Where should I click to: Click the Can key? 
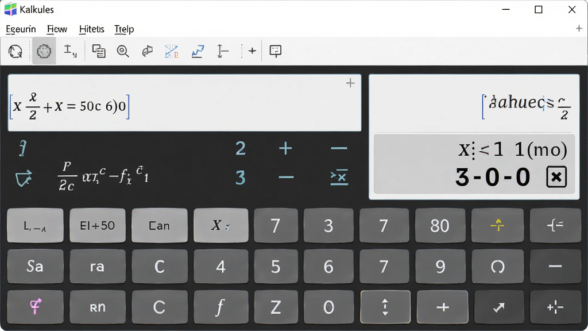point(160,225)
